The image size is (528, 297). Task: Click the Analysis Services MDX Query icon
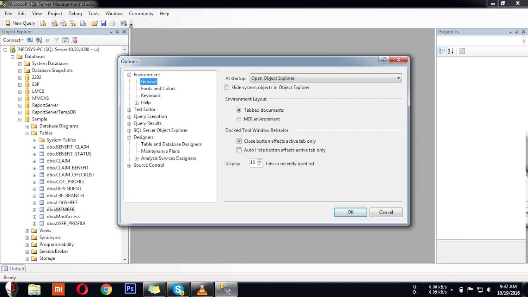(54, 23)
